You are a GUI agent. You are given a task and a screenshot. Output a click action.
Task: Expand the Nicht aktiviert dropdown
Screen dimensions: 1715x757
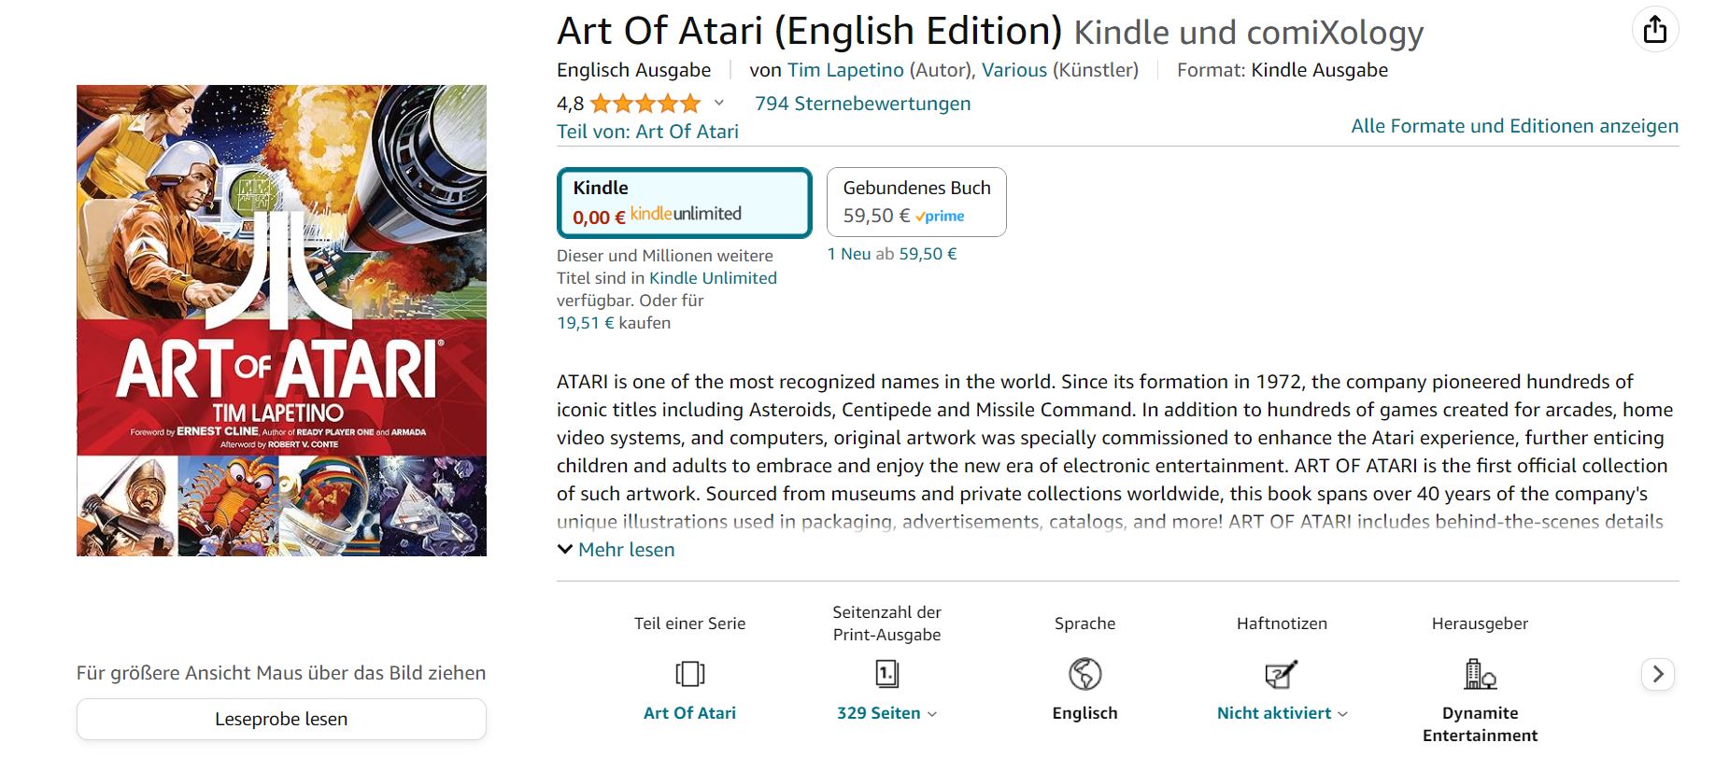point(1282,713)
